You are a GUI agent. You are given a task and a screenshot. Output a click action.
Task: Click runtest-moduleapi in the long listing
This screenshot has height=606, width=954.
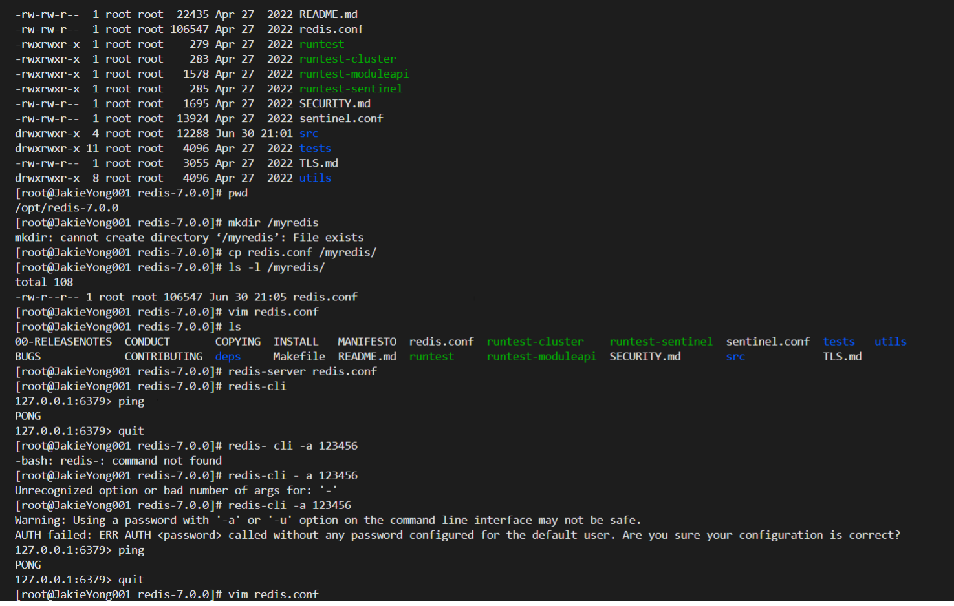(354, 74)
